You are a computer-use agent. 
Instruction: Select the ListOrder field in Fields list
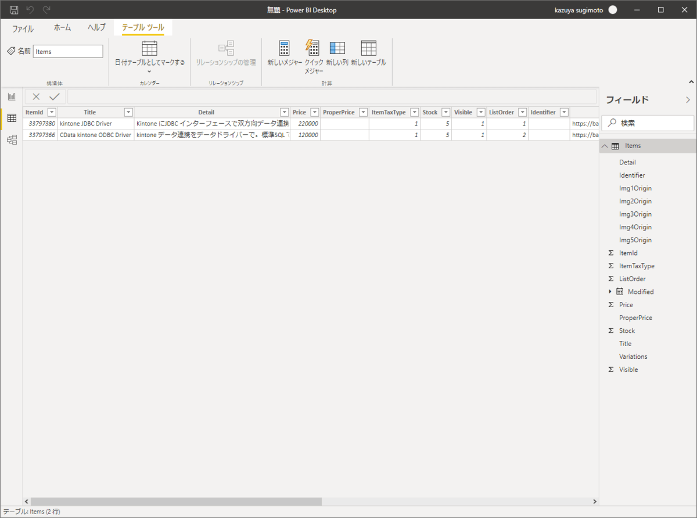click(632, 279)
